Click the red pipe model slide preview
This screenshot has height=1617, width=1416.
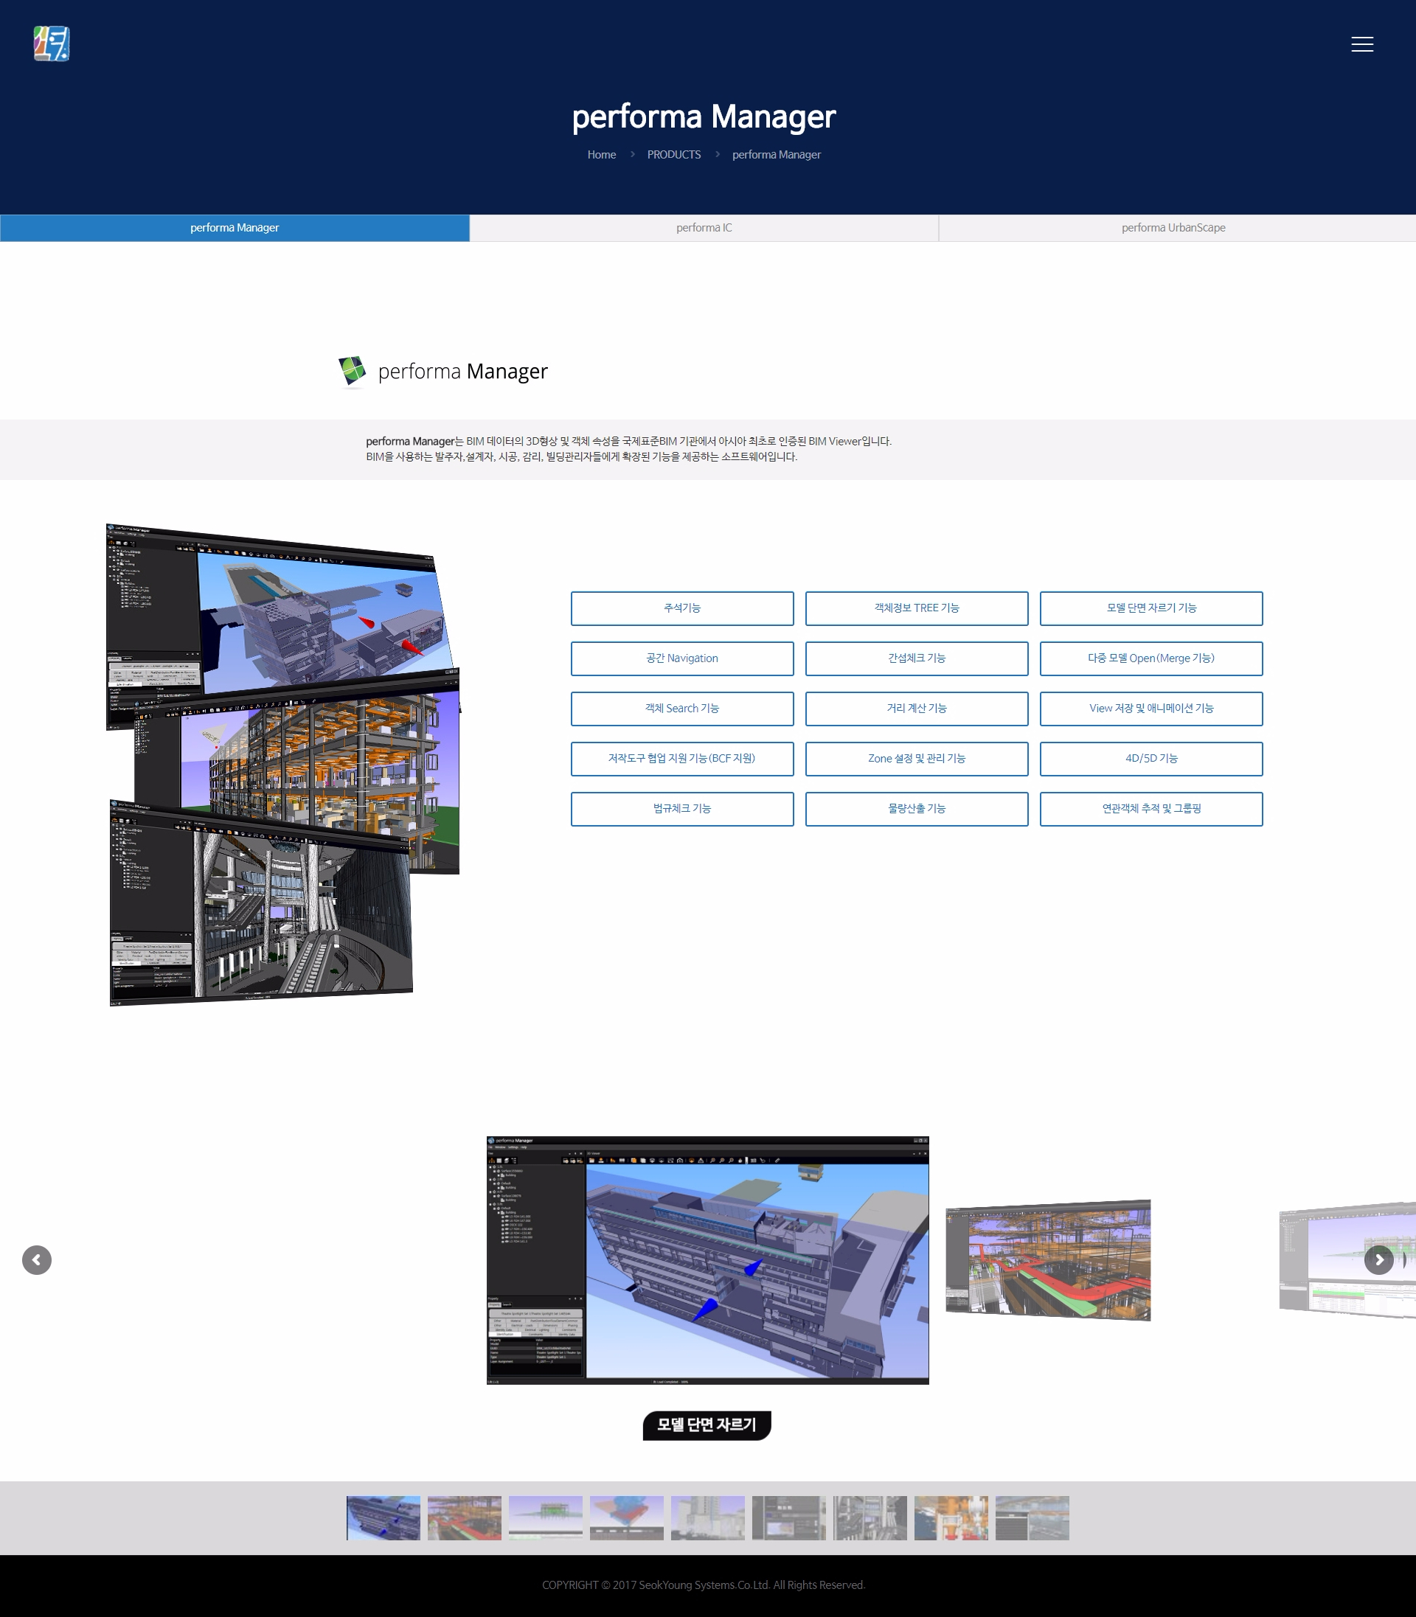1048,1260
